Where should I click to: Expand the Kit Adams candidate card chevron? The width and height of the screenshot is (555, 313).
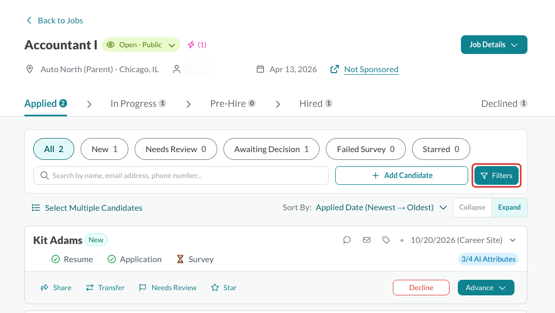coord(512,240)
